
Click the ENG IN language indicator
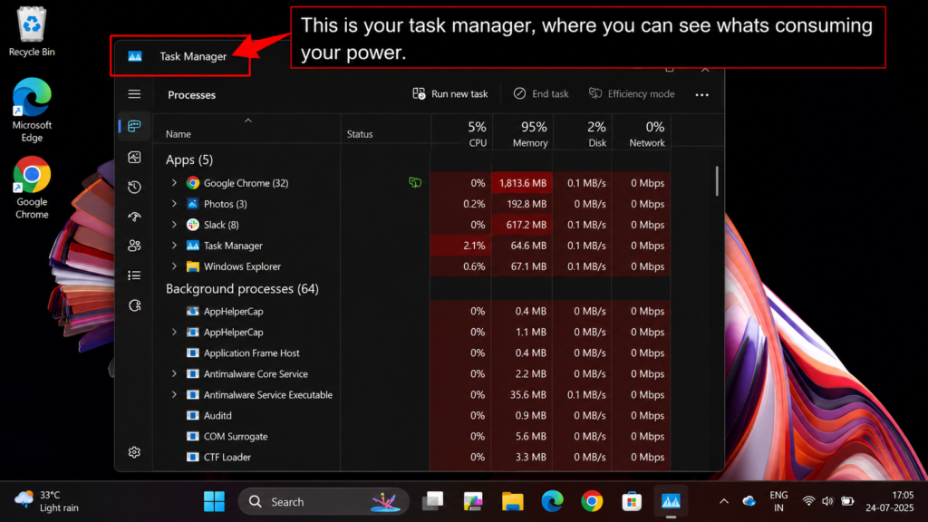pyautogui.click(x=778, y=501)
